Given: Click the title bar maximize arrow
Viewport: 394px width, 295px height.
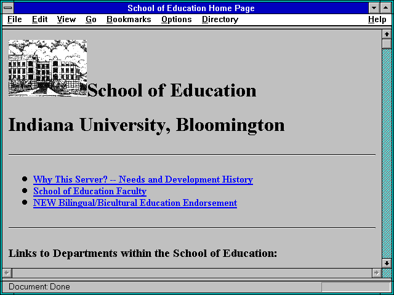Looking at the screenshot, I should [386, 8].
